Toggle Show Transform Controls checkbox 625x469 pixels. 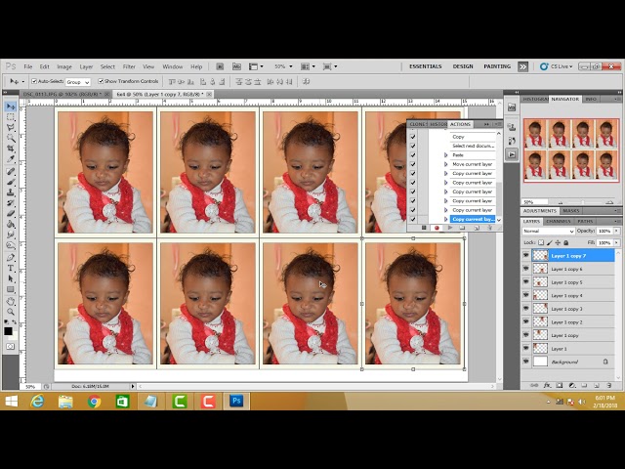point(101,81)
